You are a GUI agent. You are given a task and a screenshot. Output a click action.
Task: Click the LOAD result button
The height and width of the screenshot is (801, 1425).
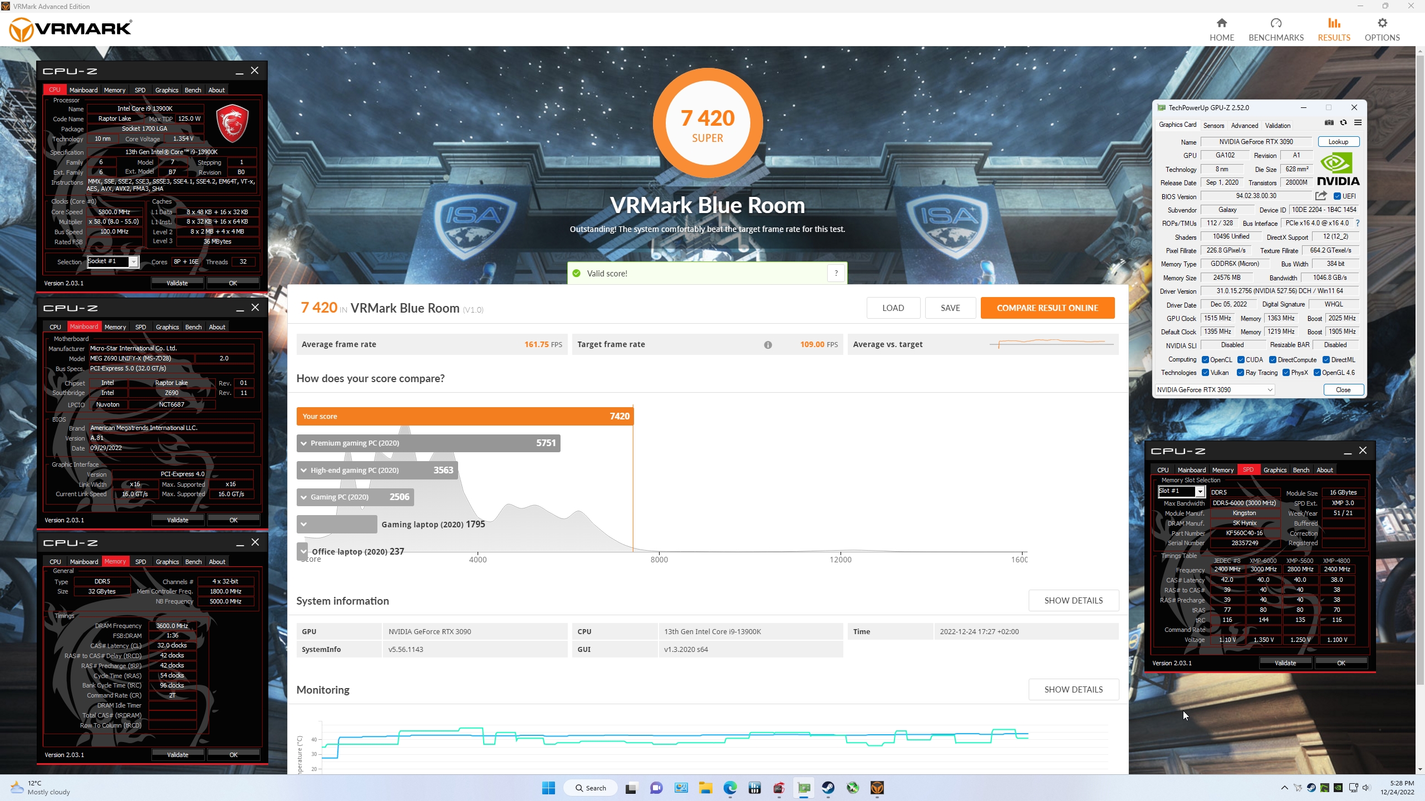893,308
